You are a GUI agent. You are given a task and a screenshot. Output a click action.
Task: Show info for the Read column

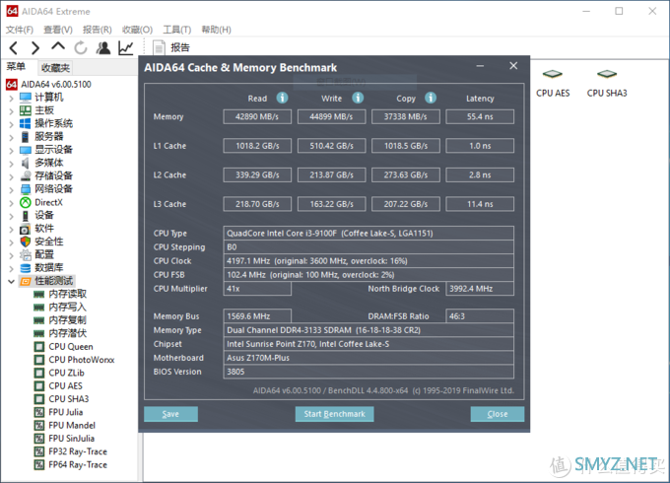pyautogui.click(x=282, y=98)
